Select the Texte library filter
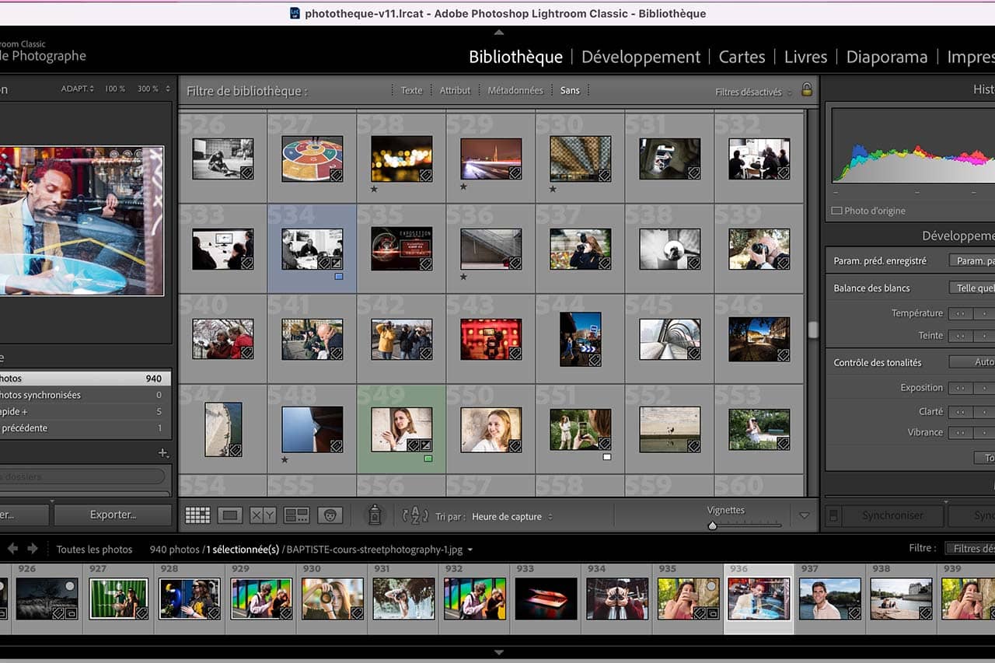 411,91
